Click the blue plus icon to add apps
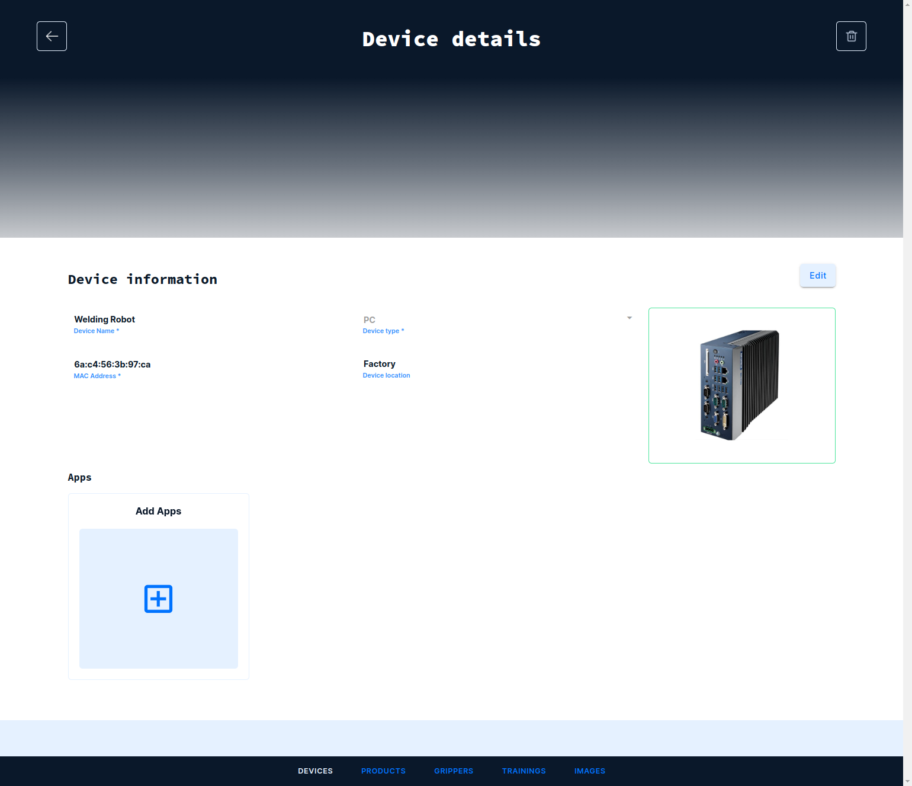Viewport: 912px width, 786px height. click(x=158, y=599)
